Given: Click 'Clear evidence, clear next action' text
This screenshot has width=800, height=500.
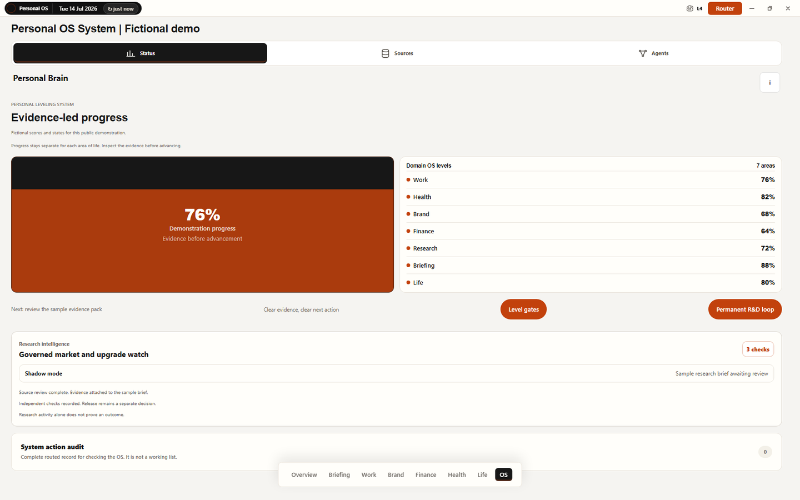Looking at the screenshot, I should click(301, 310).
